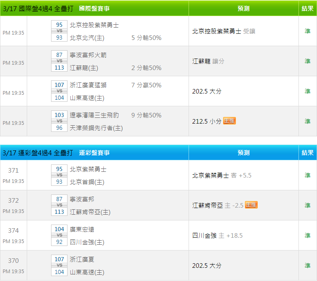Image resolution: width=317 pixels, height=281 pixels.
Task: Click prediction 212.5 小分
Action: pos(207,122)
